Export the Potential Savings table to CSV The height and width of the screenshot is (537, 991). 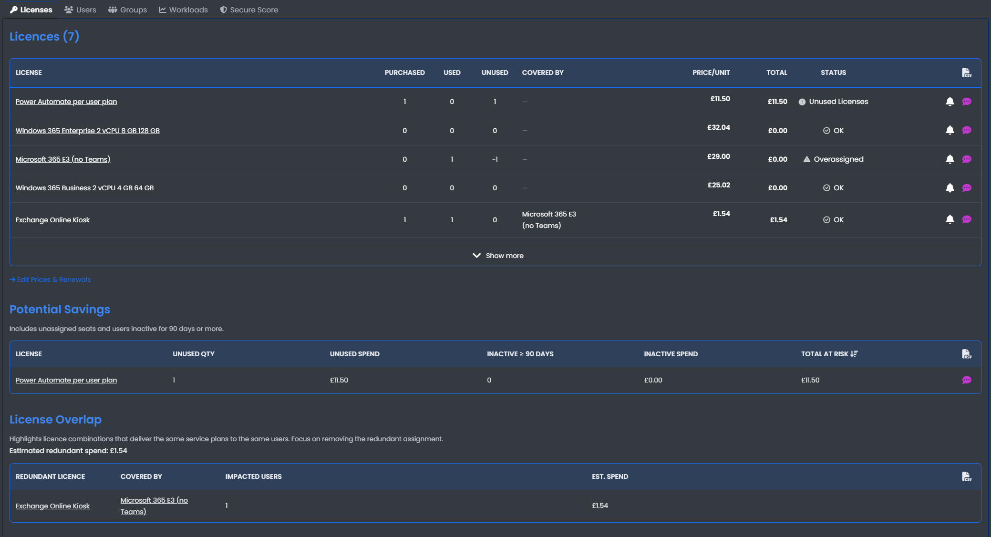tap(966, 354)
